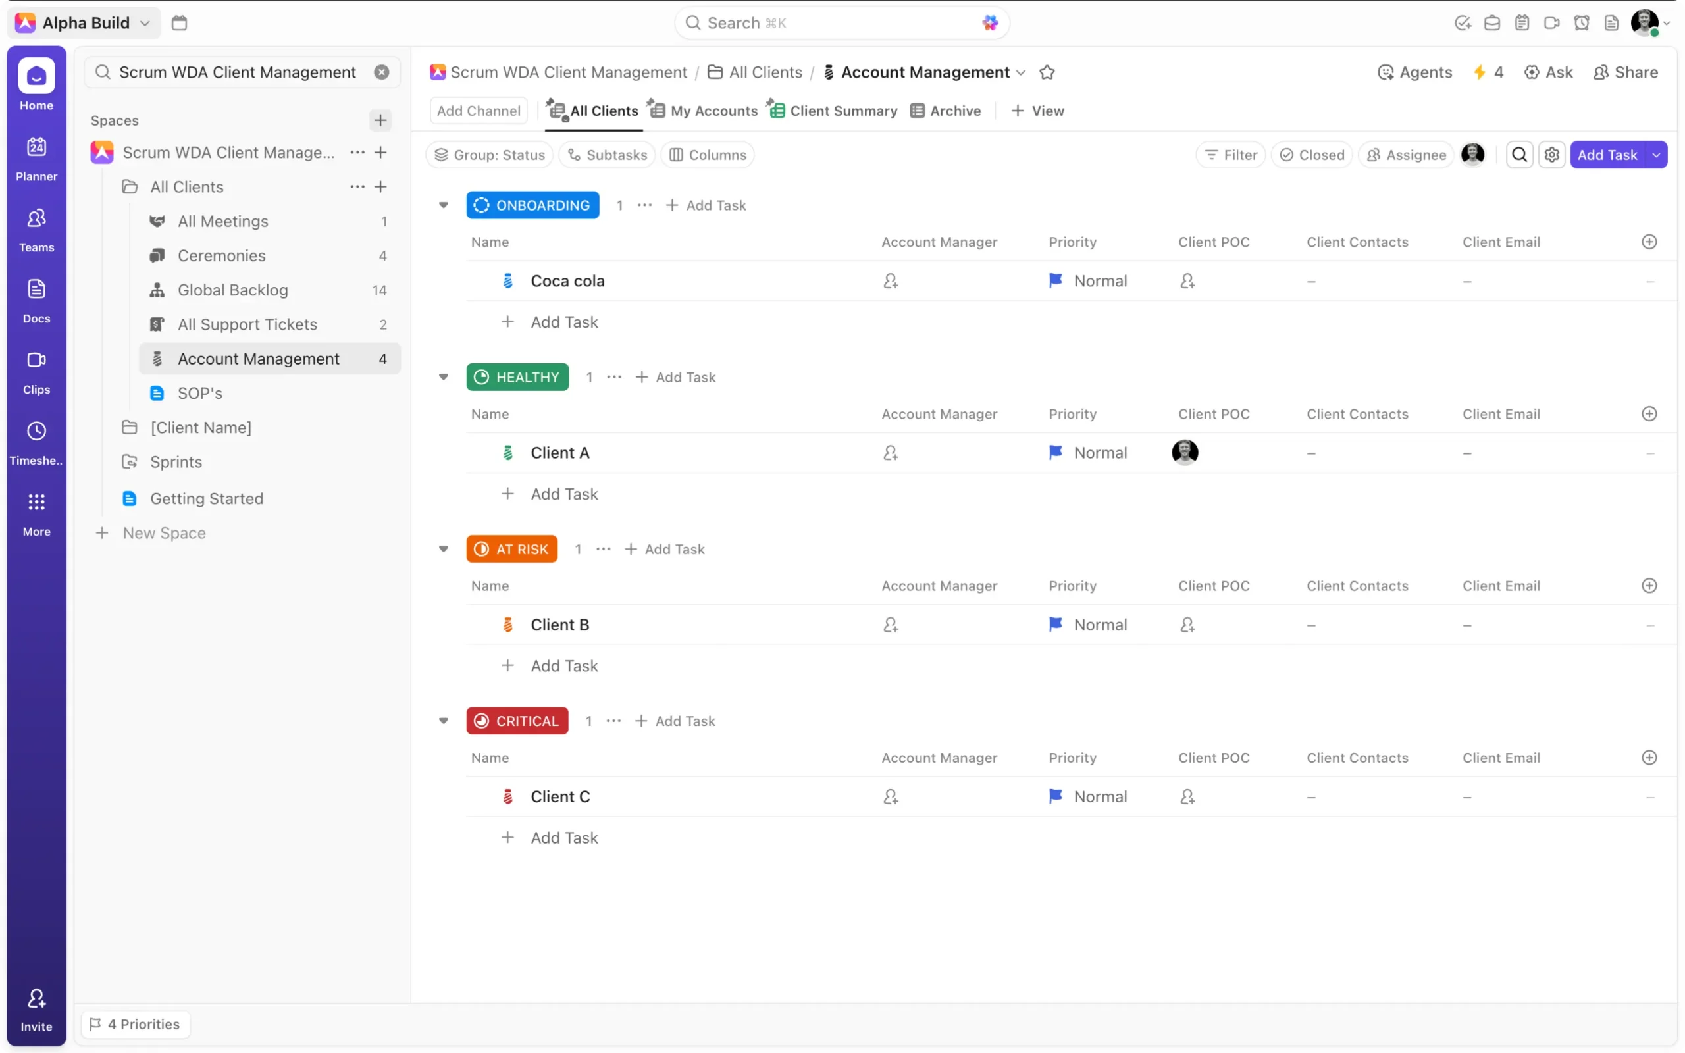The width and height of the screenshot is (1685, 1053).
Task: Click the search magnifier beside Assignee
Action: [x=1519, y=155]
